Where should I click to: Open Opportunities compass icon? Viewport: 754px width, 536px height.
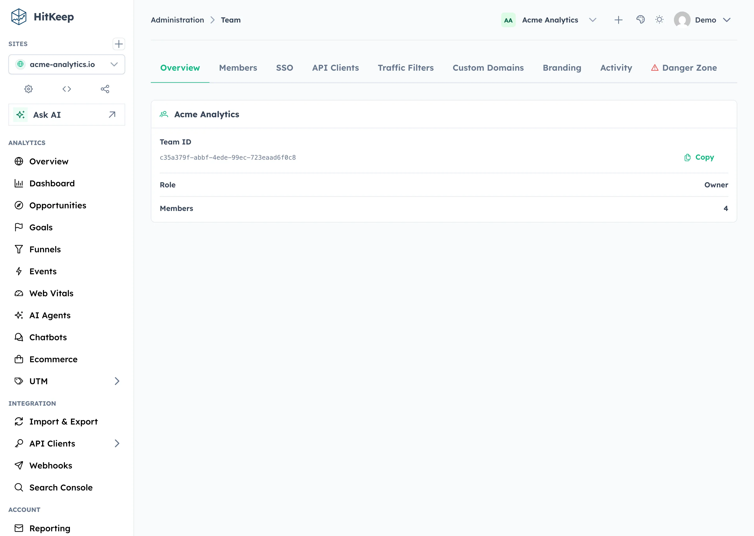click(19, 205)
